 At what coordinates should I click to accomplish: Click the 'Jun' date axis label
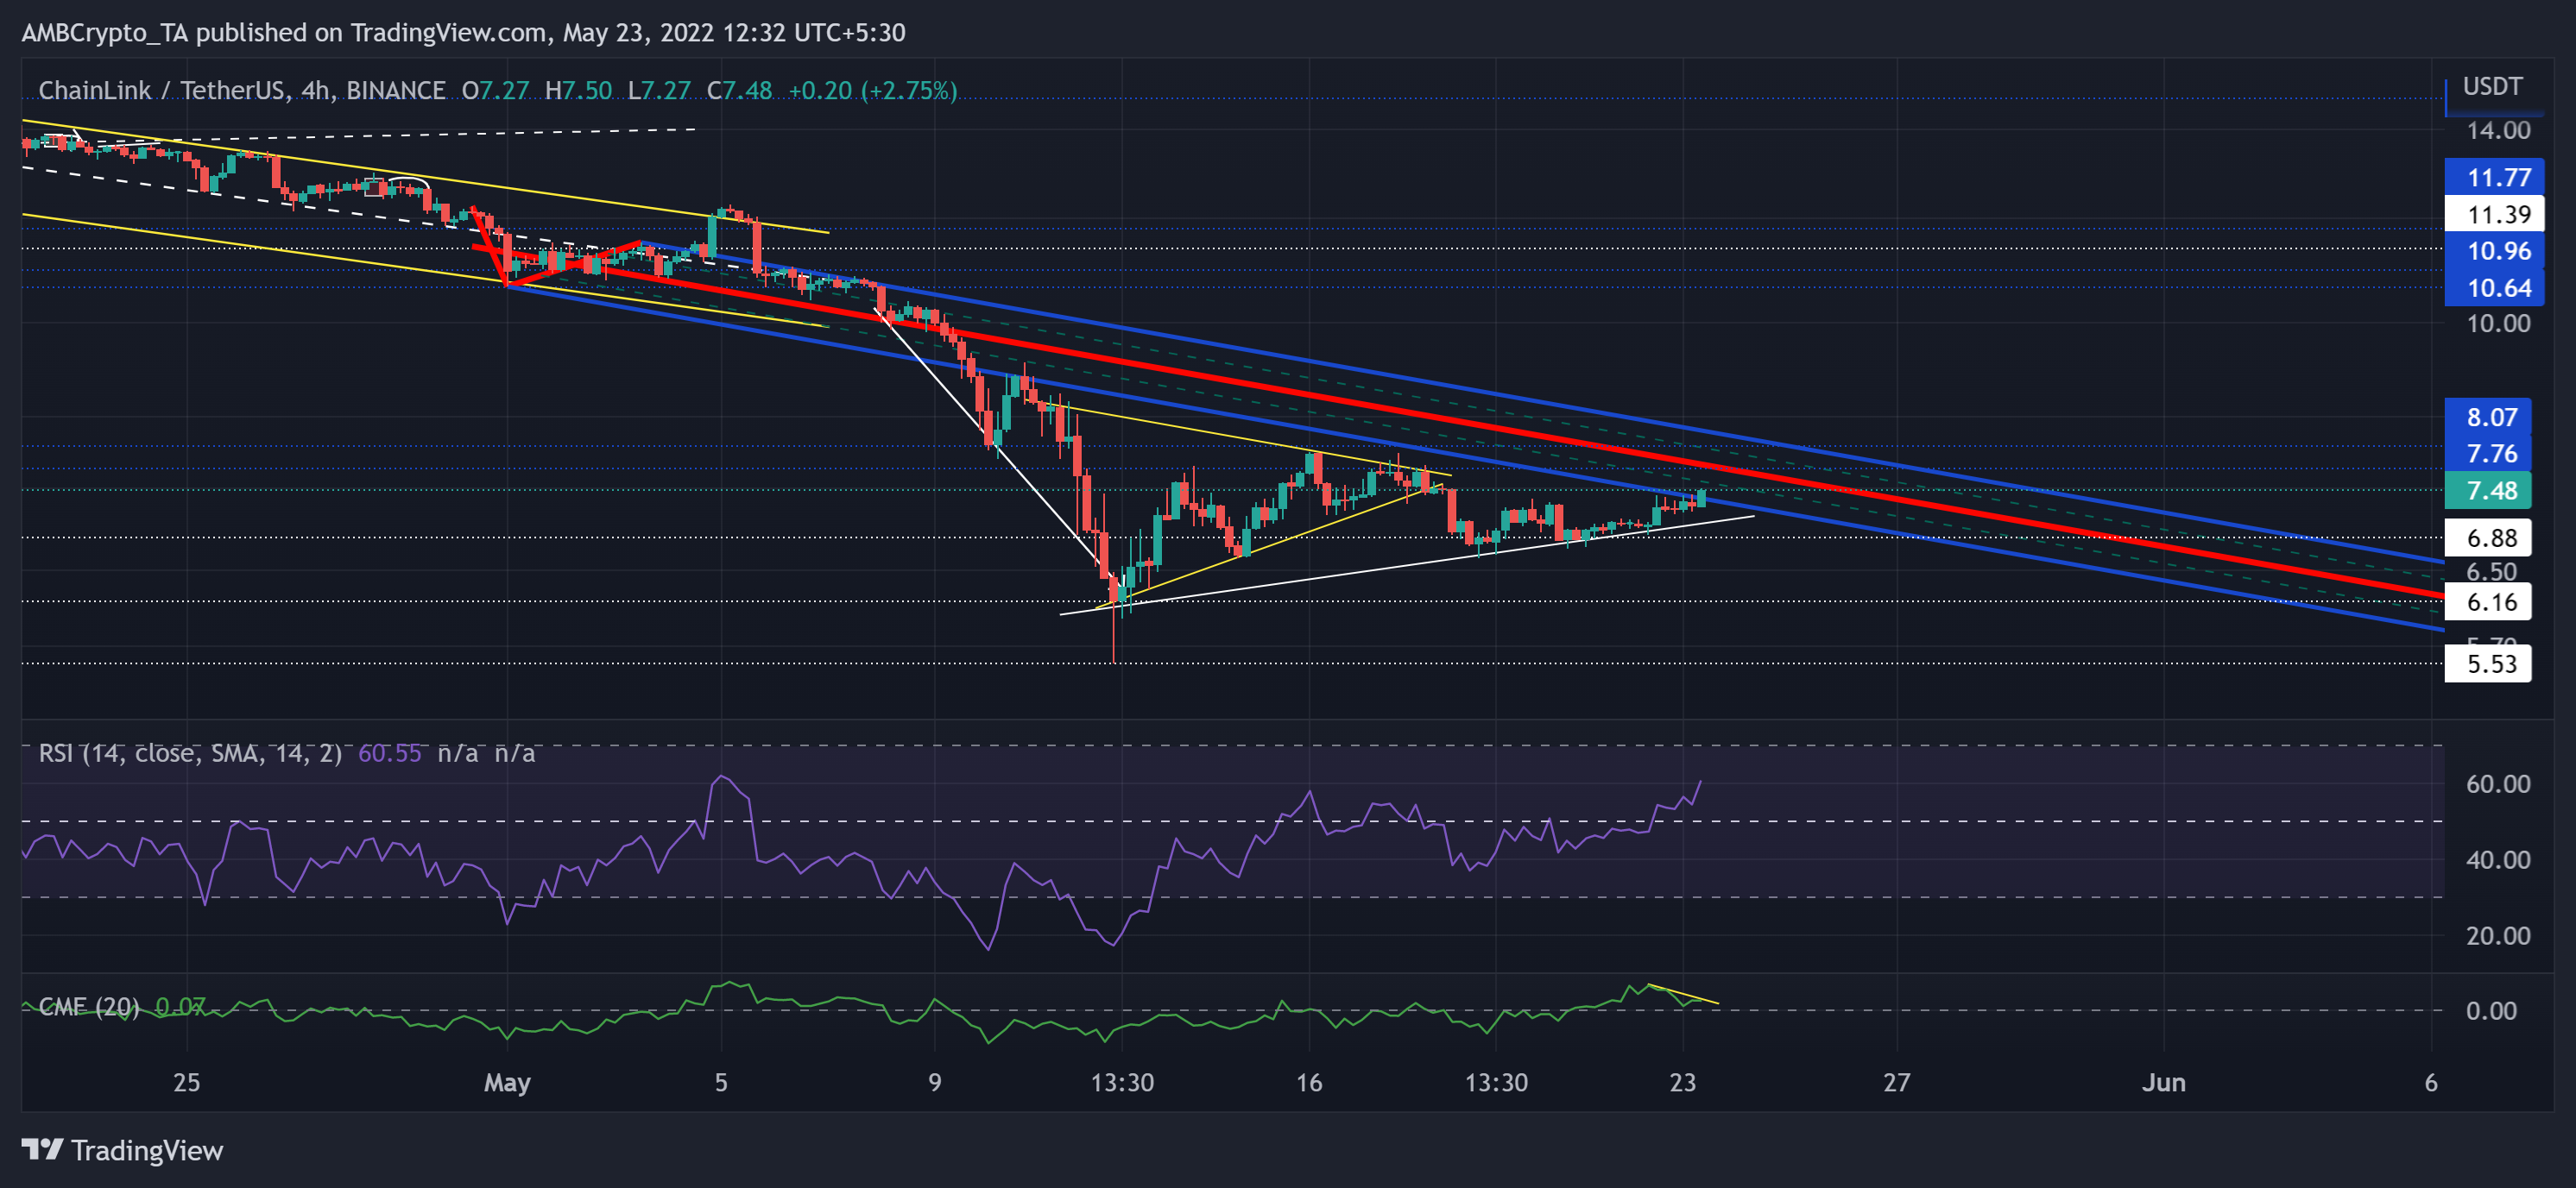[2164, 1082]
